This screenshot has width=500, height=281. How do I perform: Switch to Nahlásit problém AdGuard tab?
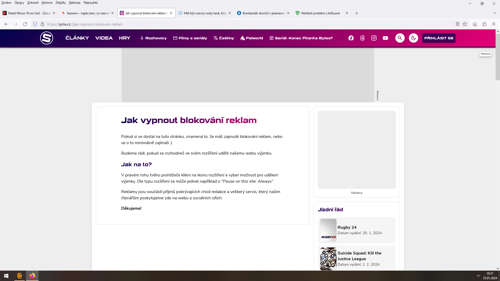click(x=320, y=13)
